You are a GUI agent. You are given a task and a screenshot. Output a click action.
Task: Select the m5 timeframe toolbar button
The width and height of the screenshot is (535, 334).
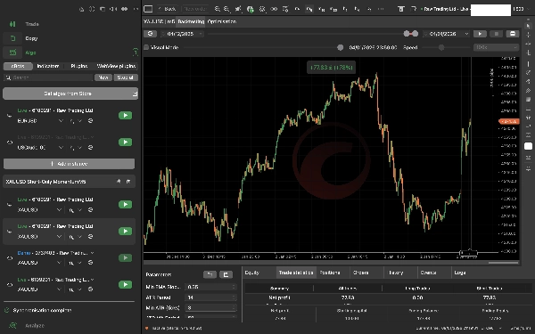coord(309,9)
